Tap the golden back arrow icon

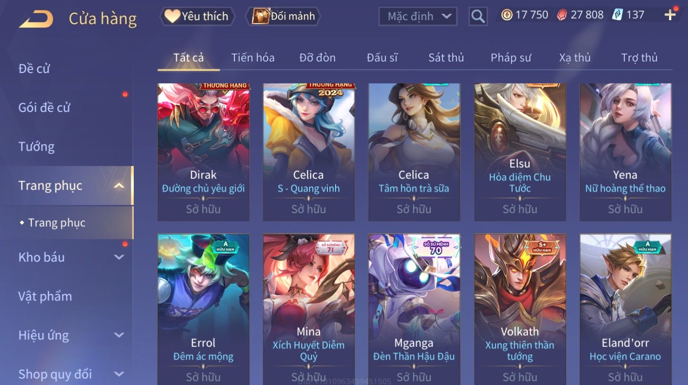tap(36, 19)
